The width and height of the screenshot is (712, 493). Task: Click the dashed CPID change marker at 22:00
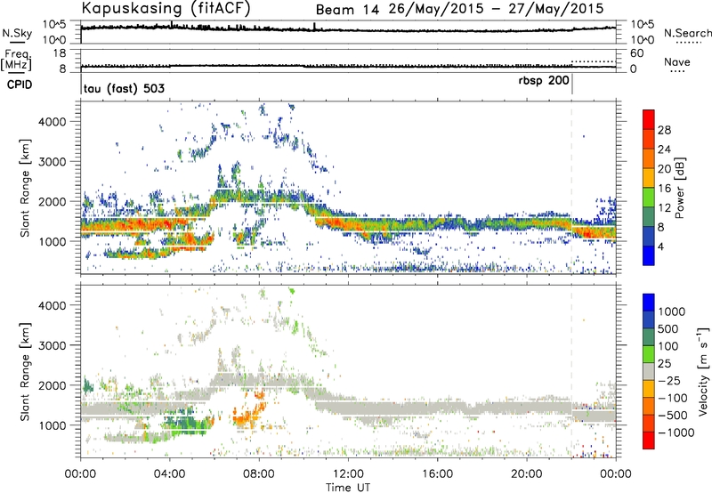(x=571, y=186)
